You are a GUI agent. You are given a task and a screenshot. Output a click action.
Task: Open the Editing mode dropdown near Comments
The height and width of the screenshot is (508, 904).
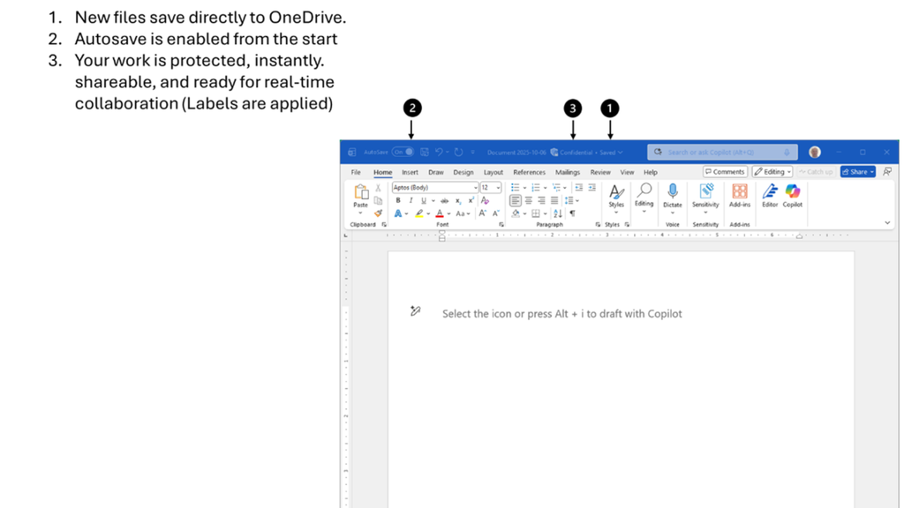coord(772,172)
